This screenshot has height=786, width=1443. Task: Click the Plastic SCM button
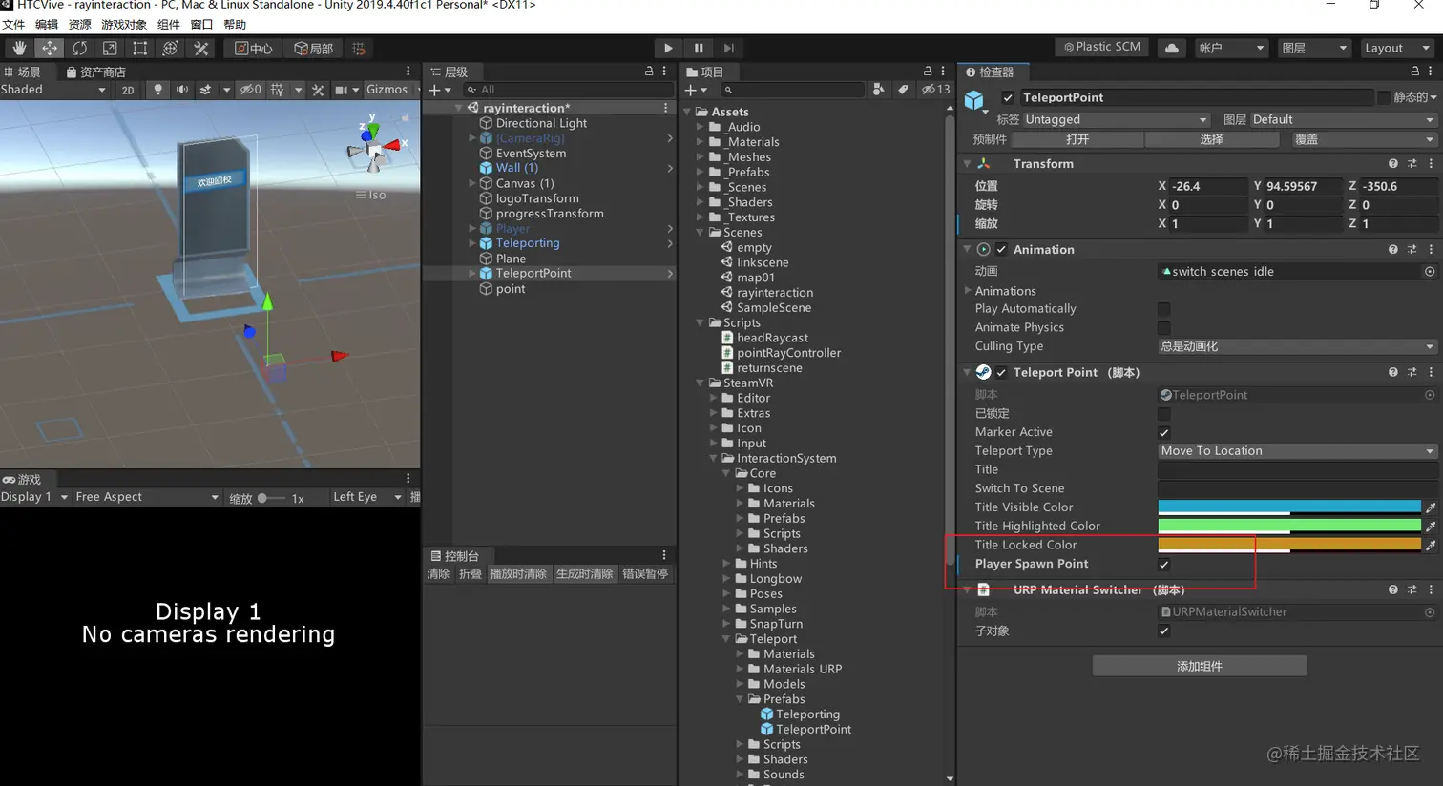(x=1102, y=47)
